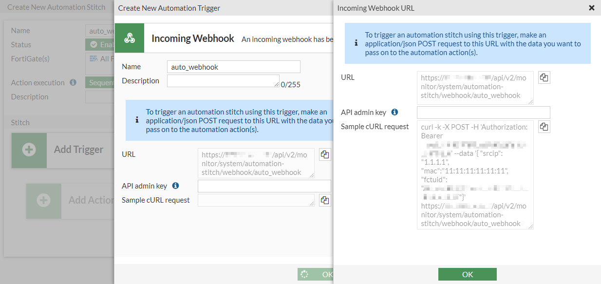Image resolution: width=601 pixels, height=284 pixels.
Task: Click the Sample cURL request text box on right
Action: click(475, 174)
